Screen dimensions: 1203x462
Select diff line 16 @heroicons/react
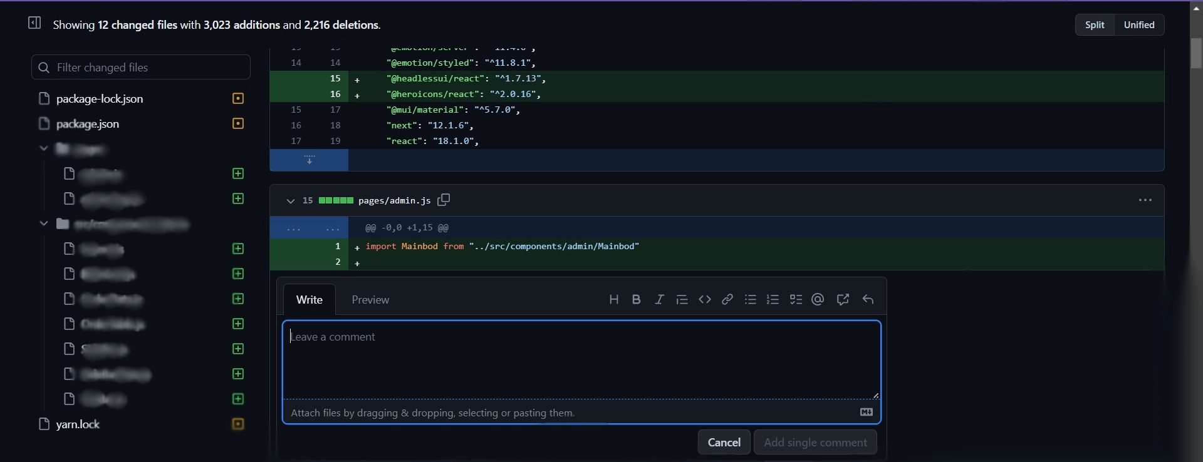click(x=717, y=95)
